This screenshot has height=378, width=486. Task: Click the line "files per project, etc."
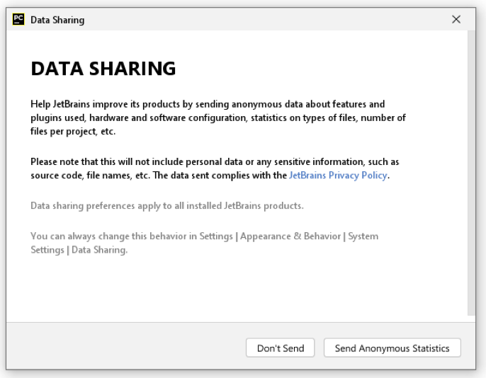point(73,131)
